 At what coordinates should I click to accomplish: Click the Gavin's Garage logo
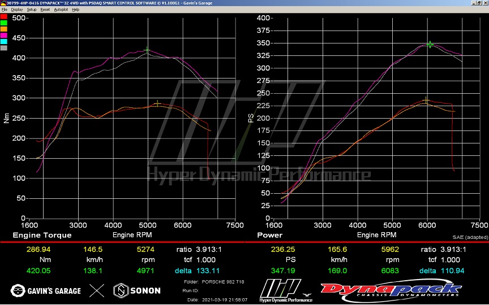pyautogui.click(x=46, y=291)
